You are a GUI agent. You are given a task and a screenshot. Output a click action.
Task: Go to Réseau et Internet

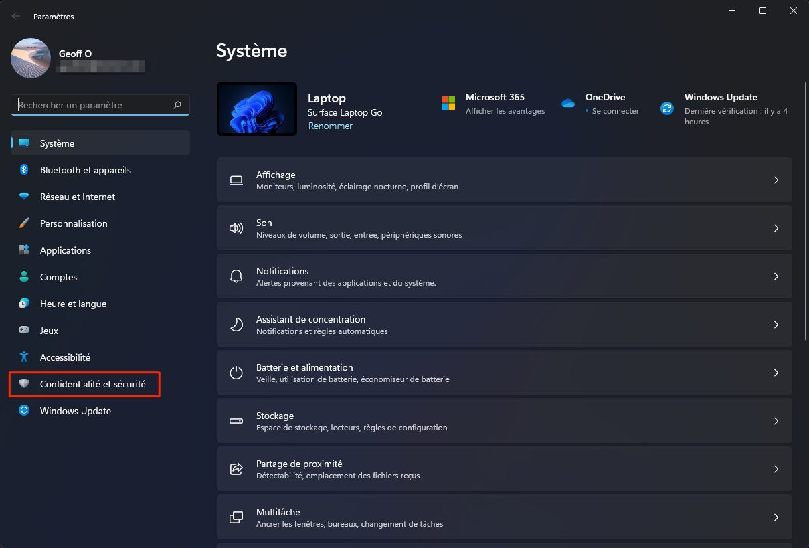point(100,197)
